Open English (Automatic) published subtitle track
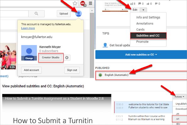This screenshot has height=125, width=187. [x=141, y=75]
